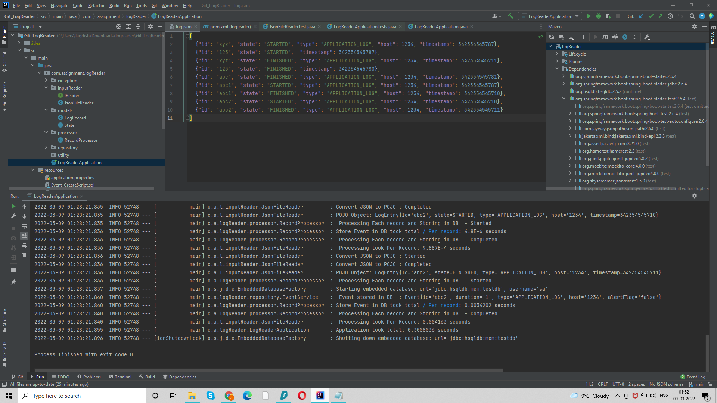Reload all Maven projects

tap(552, 37)
